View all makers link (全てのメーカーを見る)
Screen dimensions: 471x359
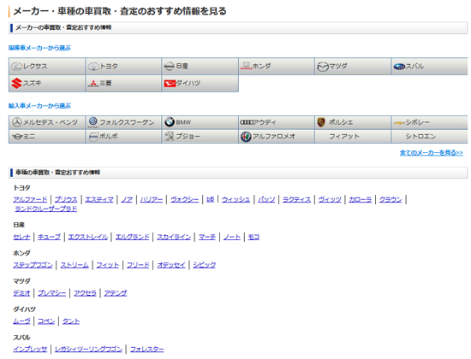(431, 153)
